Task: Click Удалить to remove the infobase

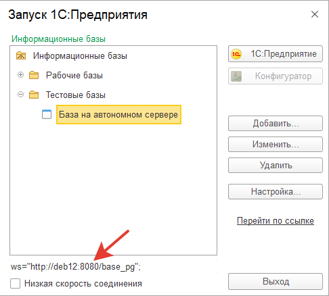Action: point(276,165)
